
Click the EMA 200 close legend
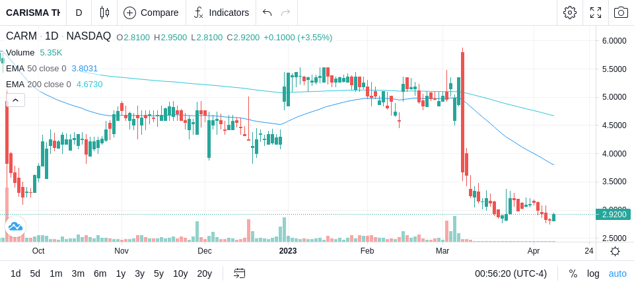[x=38, y=84]
